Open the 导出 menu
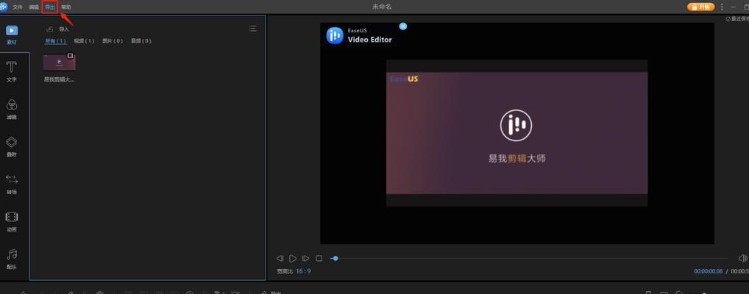Screen dimensions: 749x294 pyautogui.click(x=50, y=7)
